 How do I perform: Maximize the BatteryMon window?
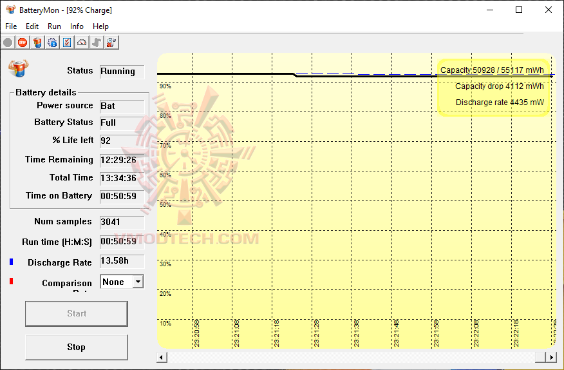(519, 10)
